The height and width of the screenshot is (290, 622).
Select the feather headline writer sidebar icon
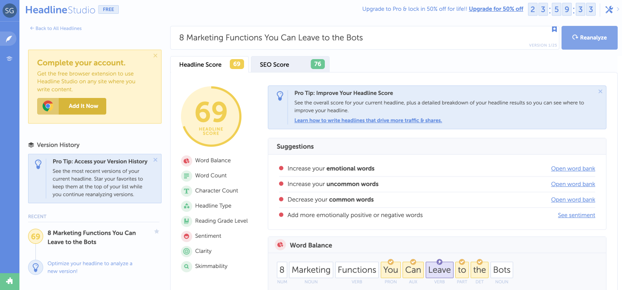9,39
